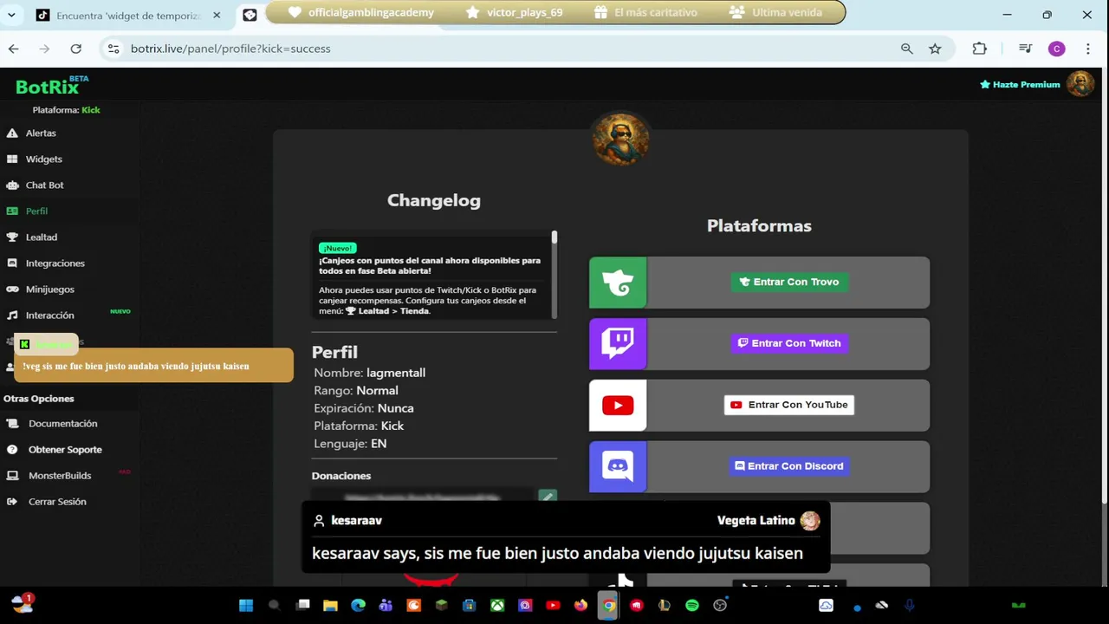Click the 'Nombre: lagmentall' profile line
Image resolution: width=1109 pixels, height=624 pixels.
point(369,373)
